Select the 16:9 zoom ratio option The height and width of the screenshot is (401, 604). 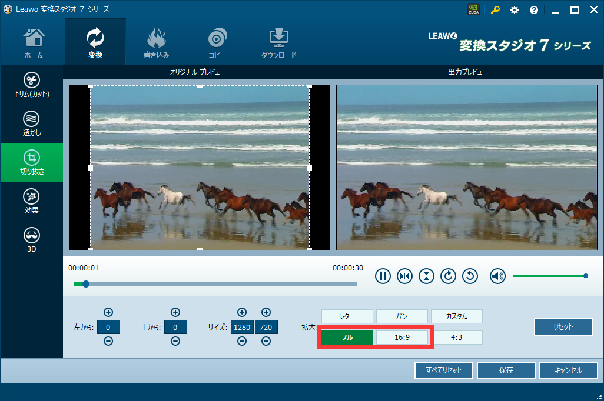(402, 337)
